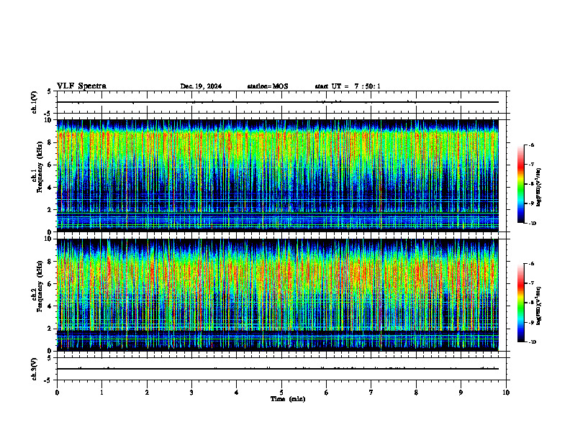The image size is (570, 440).
Task: Click the 'ch.3(V)' axis label
Action: click(35, 369)
